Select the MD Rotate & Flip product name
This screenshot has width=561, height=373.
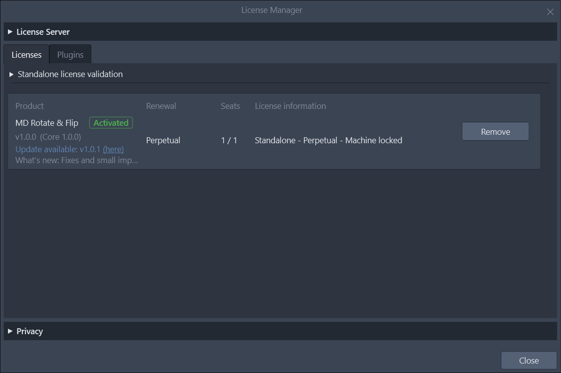[47, 123]
